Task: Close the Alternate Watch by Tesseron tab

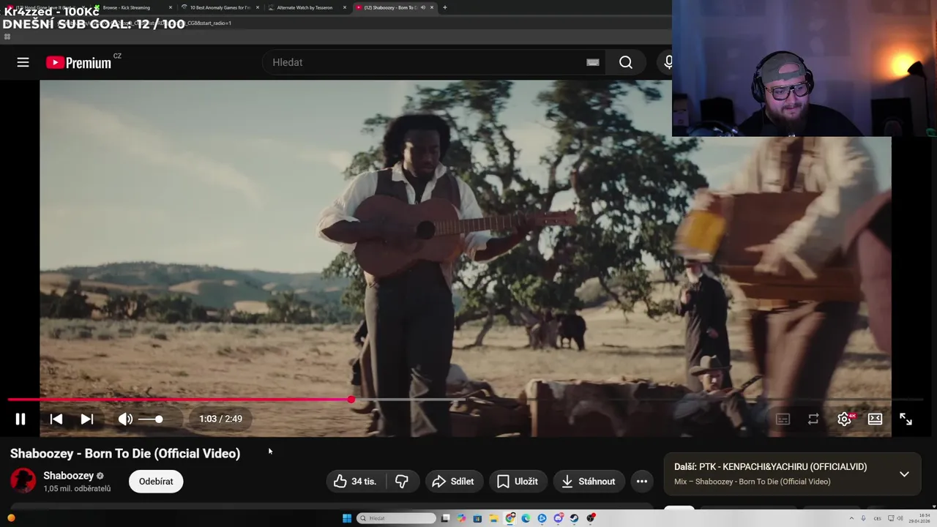Action: (345, 7)
